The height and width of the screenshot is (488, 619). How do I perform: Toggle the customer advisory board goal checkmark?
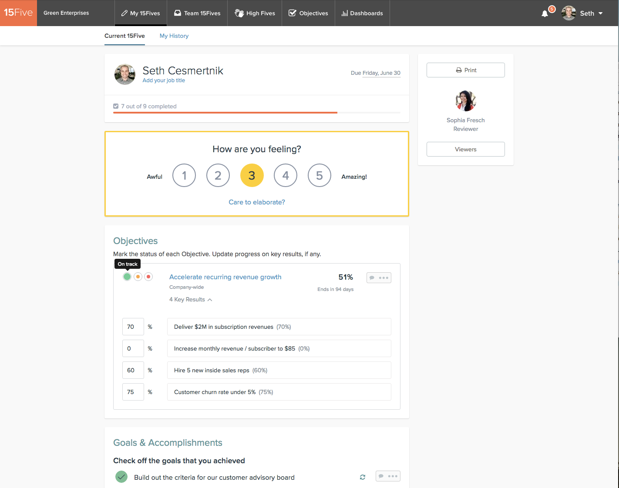pyautogui.click(x=121, y=477)
